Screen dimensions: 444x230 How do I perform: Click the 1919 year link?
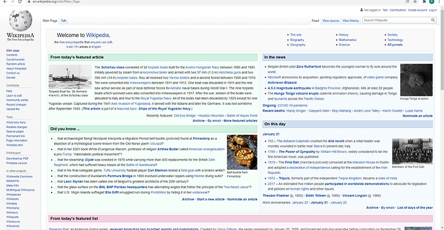pyautogui.click(x=271, y=162)
